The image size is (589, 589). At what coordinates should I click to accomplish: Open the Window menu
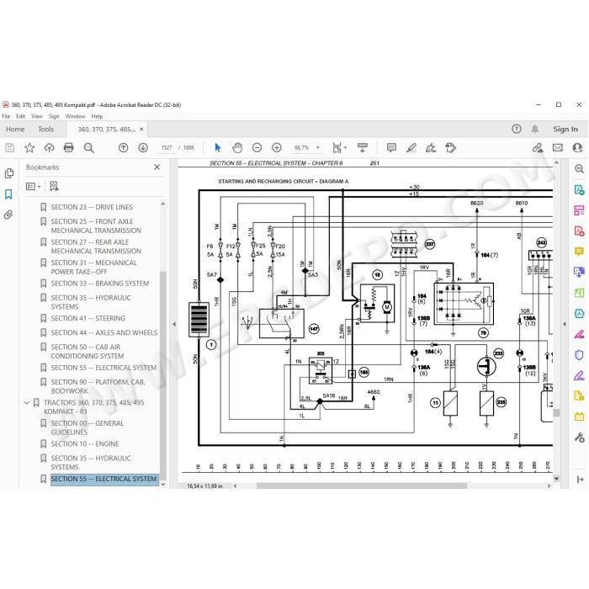pos(75,116)
